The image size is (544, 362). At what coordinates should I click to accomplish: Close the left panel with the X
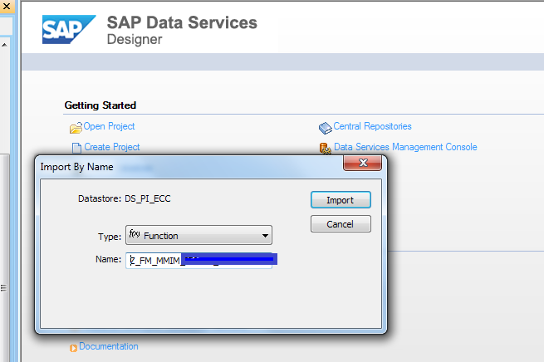coord(7,6)
